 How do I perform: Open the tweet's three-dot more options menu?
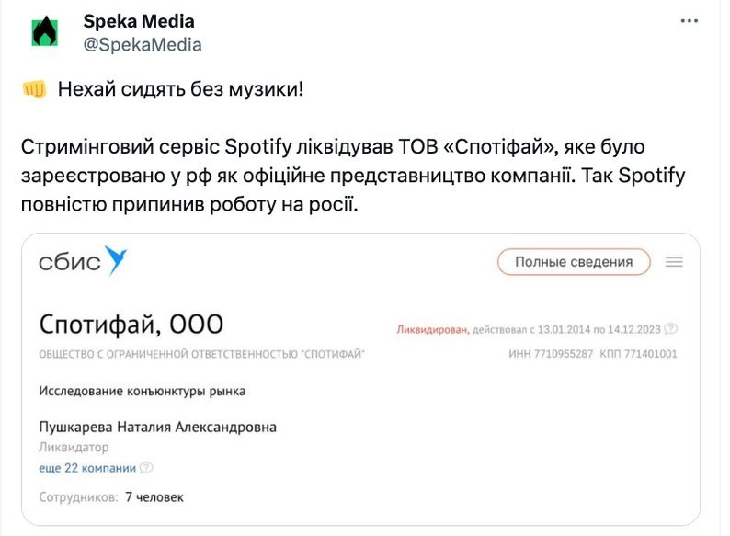(690, 20)
